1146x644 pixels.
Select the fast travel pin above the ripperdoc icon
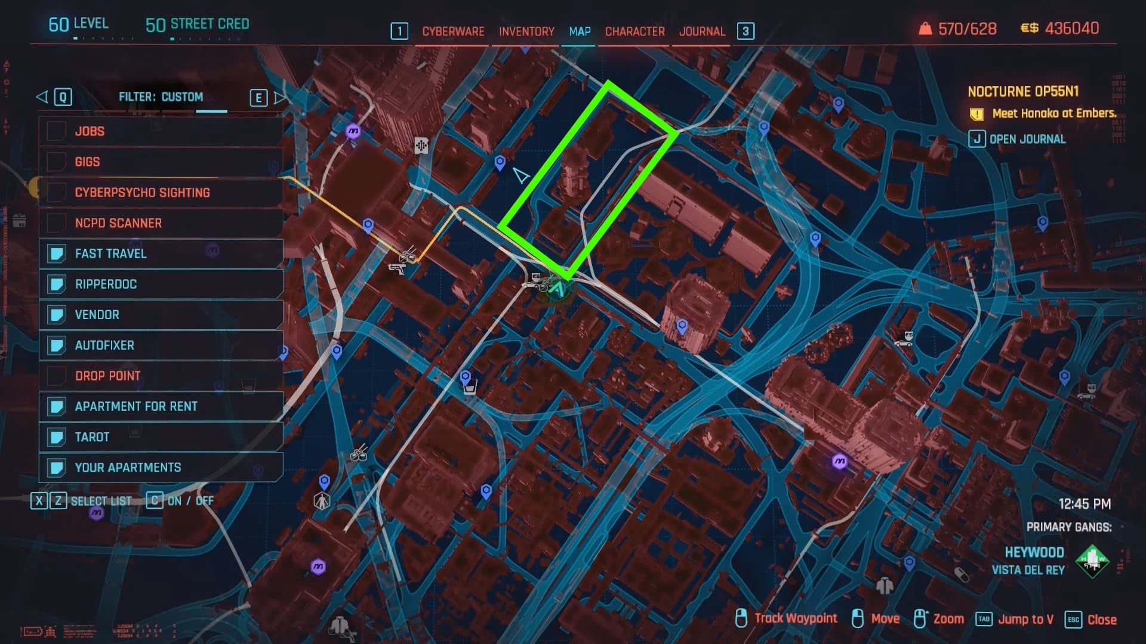[324, 481]
